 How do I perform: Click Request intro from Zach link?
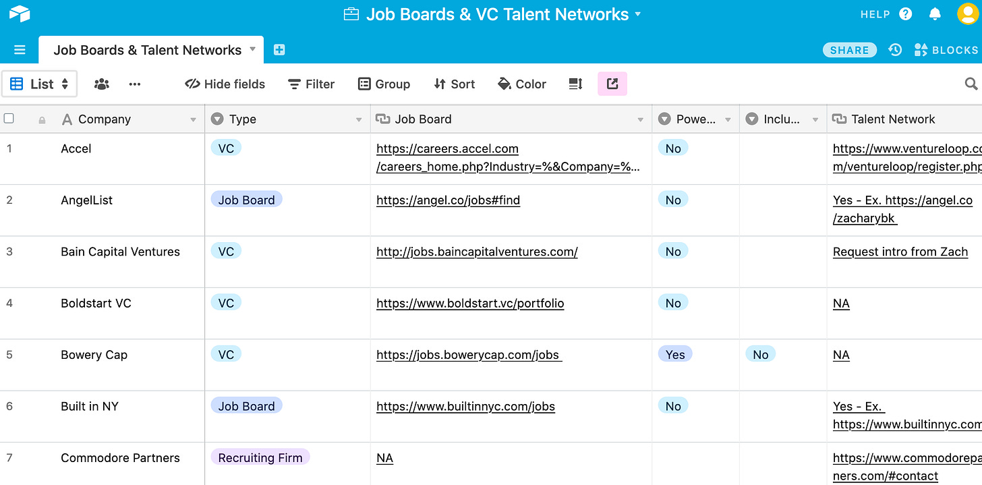pos(900,252)
